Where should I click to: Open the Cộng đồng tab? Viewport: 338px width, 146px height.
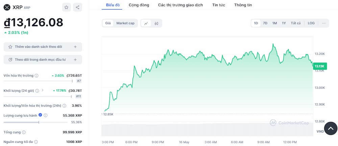pos(139,5)
